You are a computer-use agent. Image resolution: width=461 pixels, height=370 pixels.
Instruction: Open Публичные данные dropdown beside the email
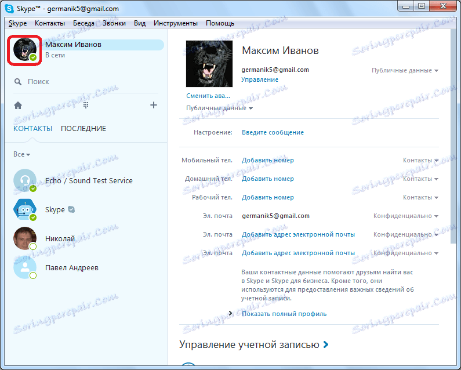[405, 70]
